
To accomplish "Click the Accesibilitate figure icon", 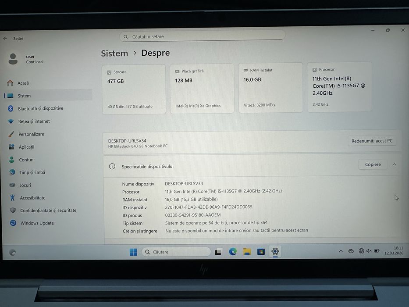I will (x=12, y=198).
